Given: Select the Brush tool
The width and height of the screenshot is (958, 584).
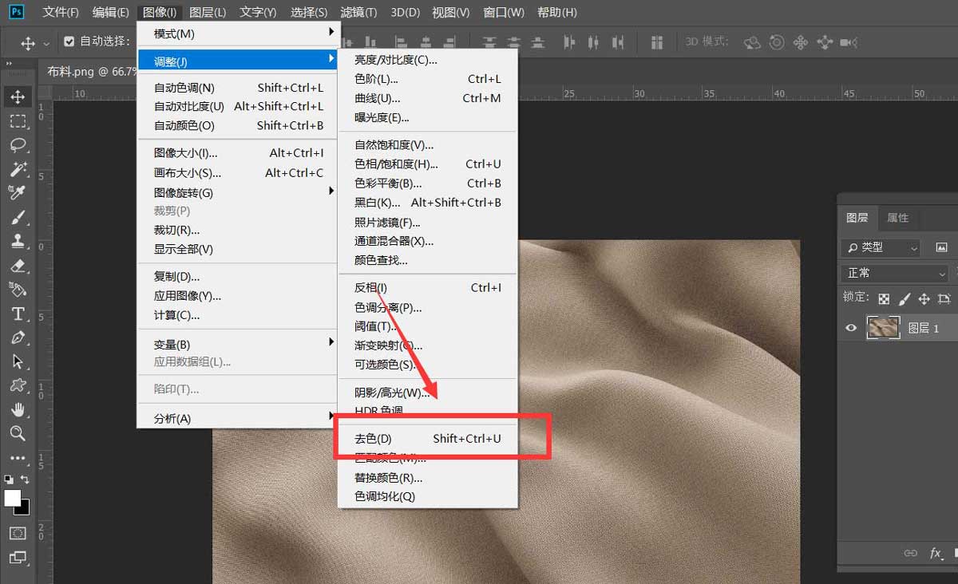Looking at the screenshot, I should tap(18, 217).
